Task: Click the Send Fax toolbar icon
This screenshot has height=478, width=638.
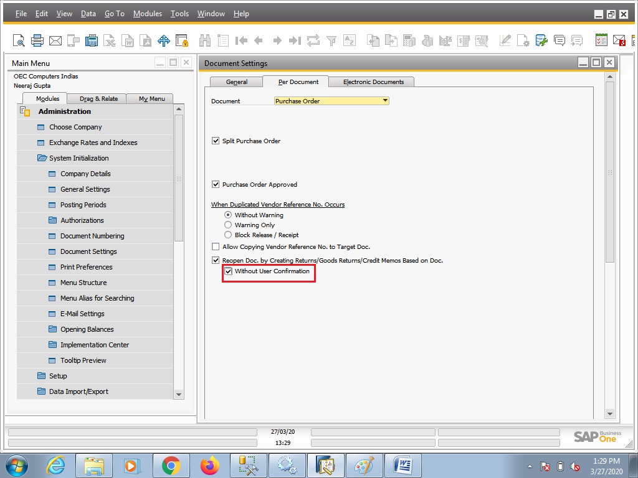Action: (91, 40)
